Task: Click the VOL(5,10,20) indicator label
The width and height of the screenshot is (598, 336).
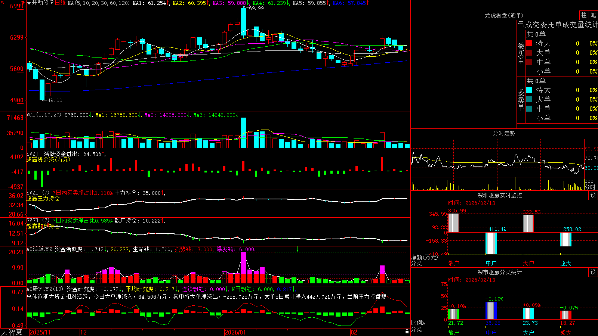Action: (44, 115)
